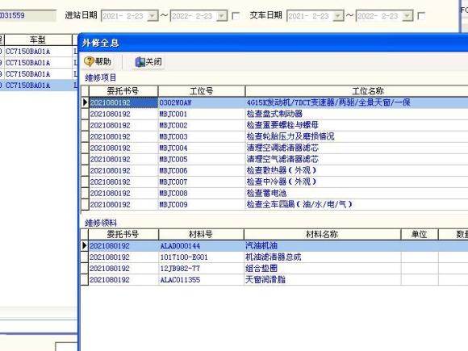
Task: Click 4G15K发动机 work name cell
Action: [357, 102]
